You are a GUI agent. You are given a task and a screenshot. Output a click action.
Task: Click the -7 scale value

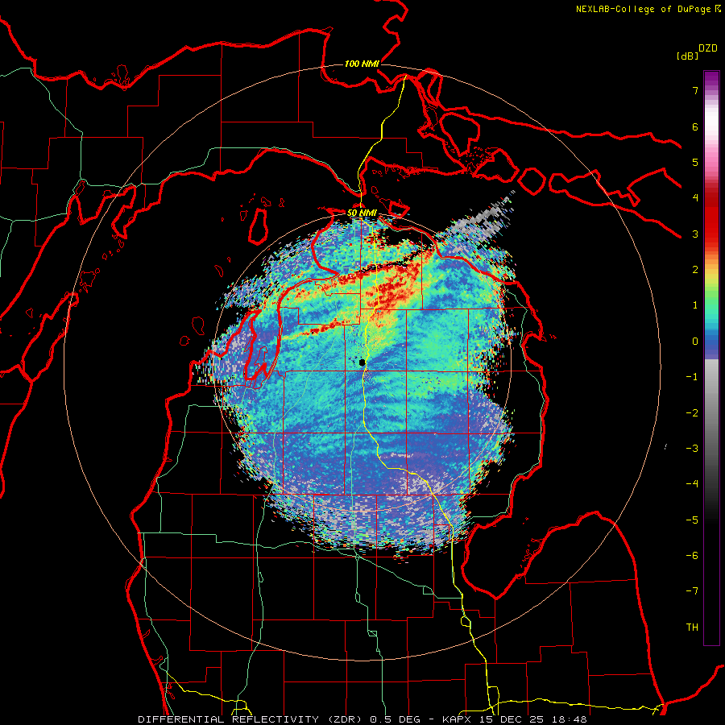pyautogui.click(x=692, y=591)
